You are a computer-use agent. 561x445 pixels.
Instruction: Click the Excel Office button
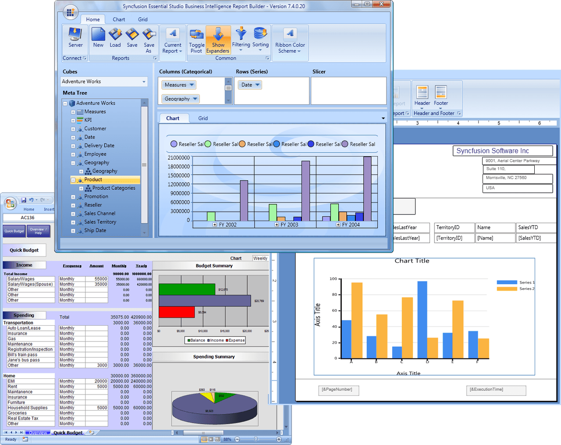tap(11, 203)
